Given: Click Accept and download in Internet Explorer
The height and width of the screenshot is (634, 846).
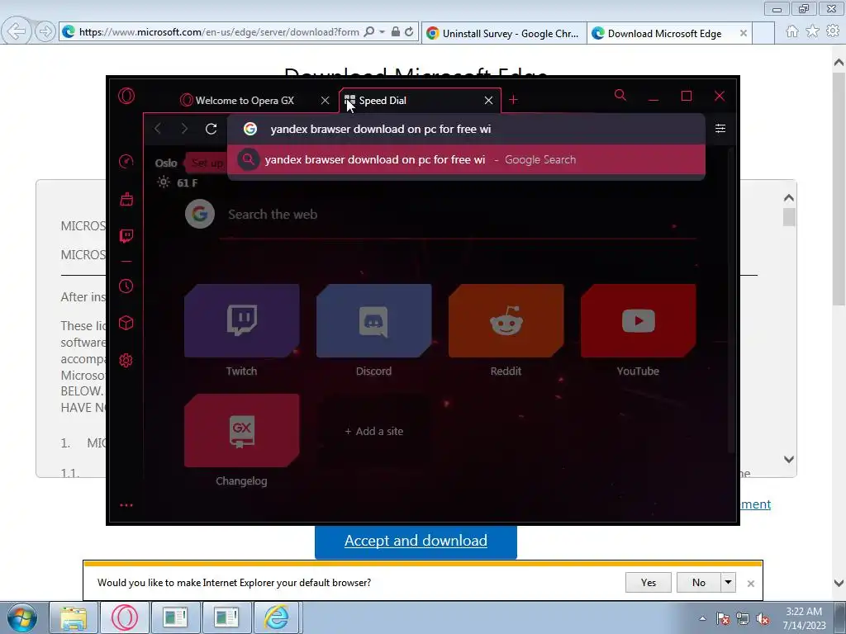Looking at the screenshot, I should pos(416,540).
